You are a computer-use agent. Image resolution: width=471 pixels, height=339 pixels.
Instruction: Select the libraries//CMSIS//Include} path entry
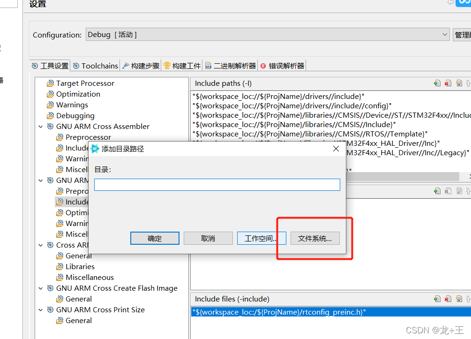point(294,124)
